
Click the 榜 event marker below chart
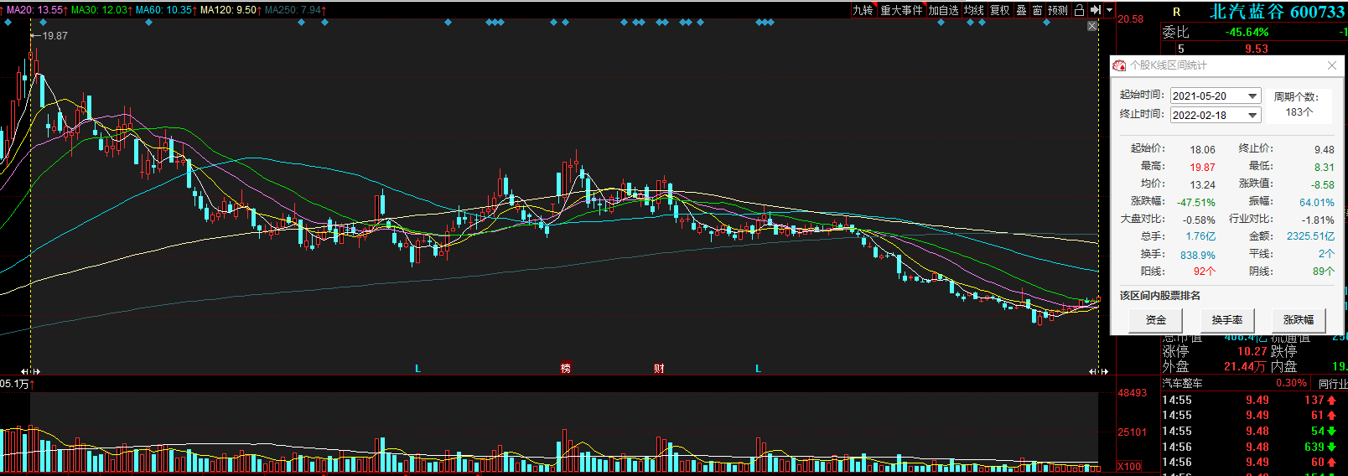pyautogui.click(x=566, y=368)
